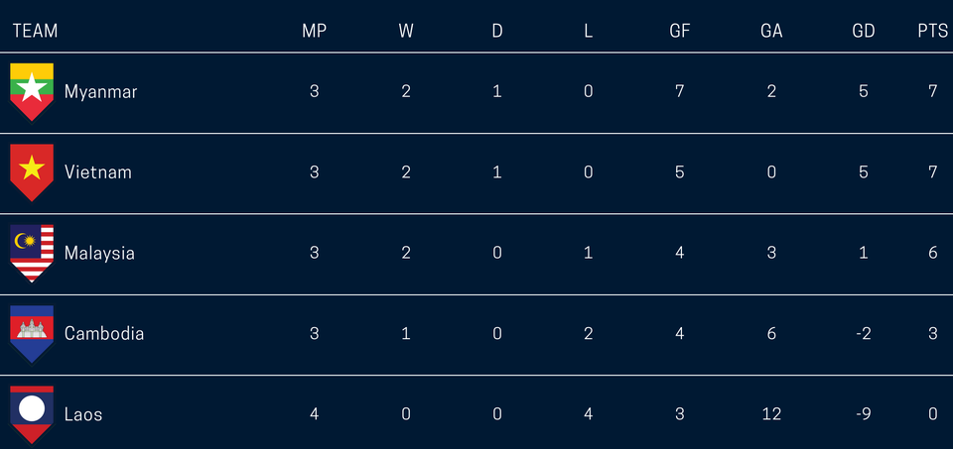Sort table by PTS column header
The height and width of the screenshot is (449, 953).
tap(932, 31)
